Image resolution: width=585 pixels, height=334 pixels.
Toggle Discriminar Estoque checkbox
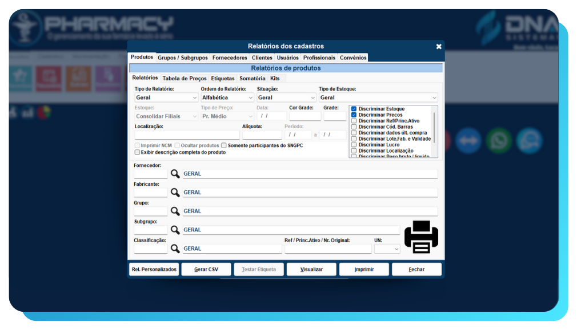pos(354,109)
